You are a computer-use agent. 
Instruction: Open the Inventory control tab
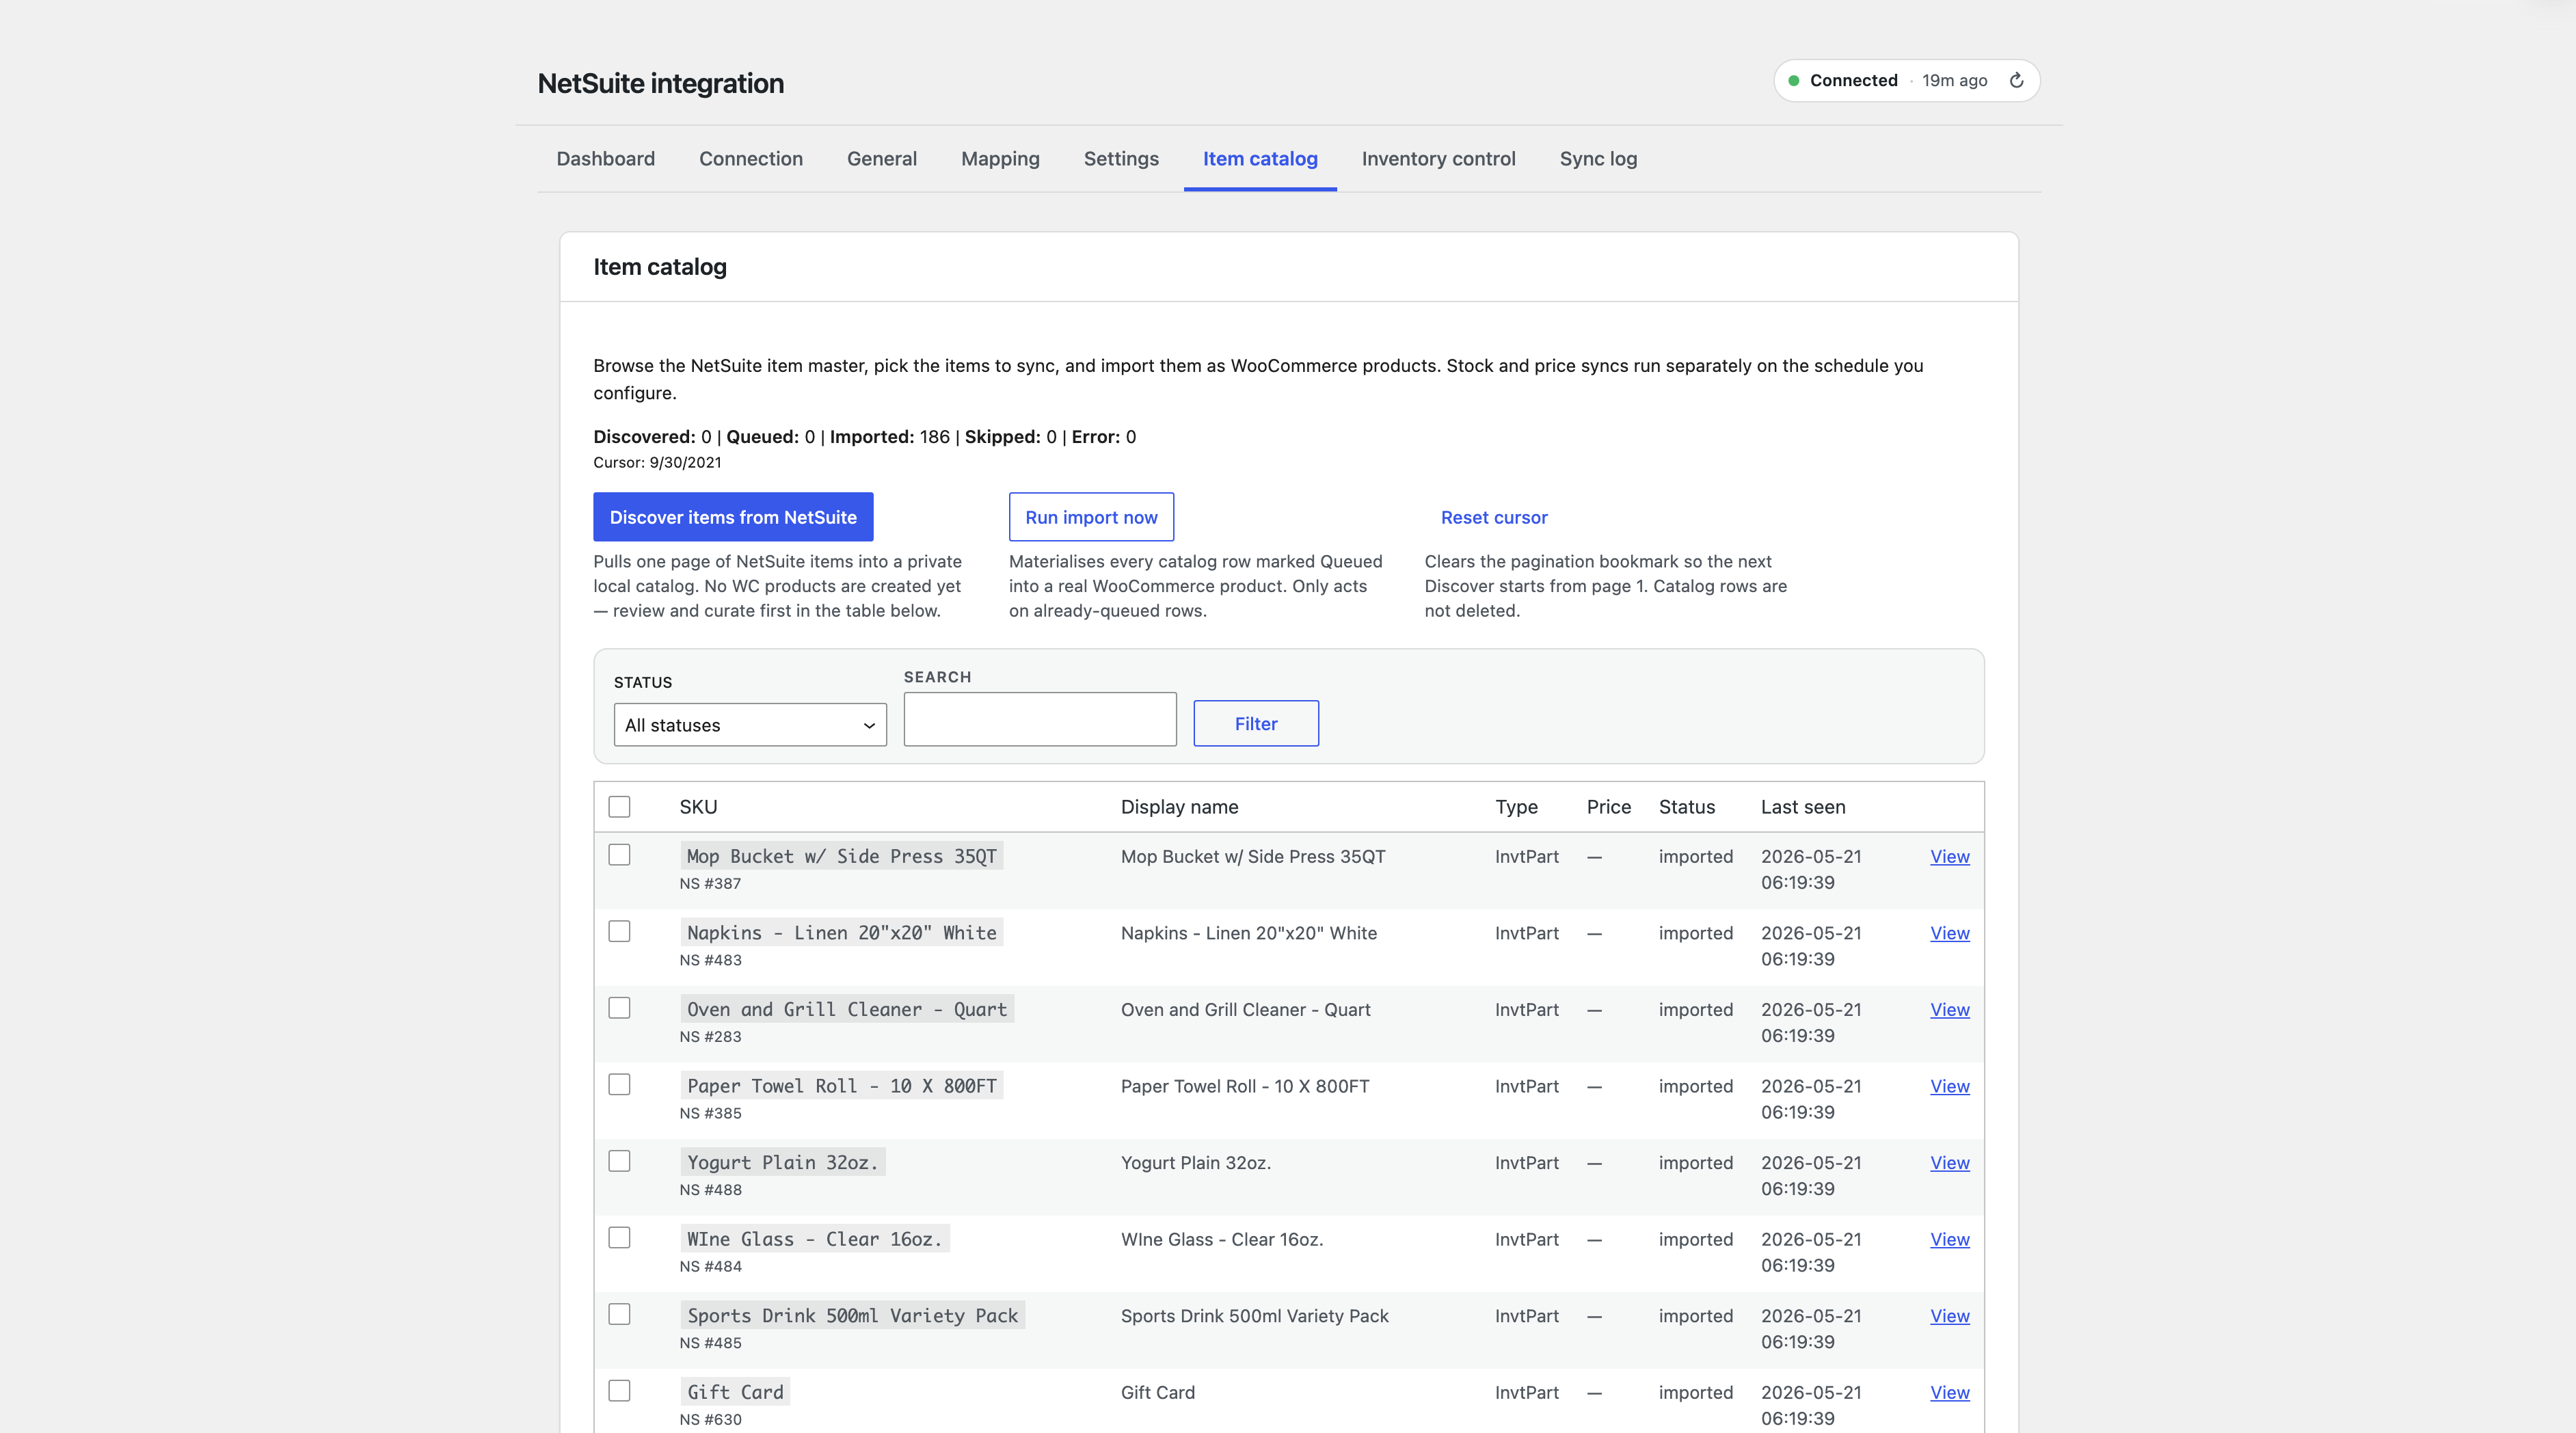click(1438, 158)
